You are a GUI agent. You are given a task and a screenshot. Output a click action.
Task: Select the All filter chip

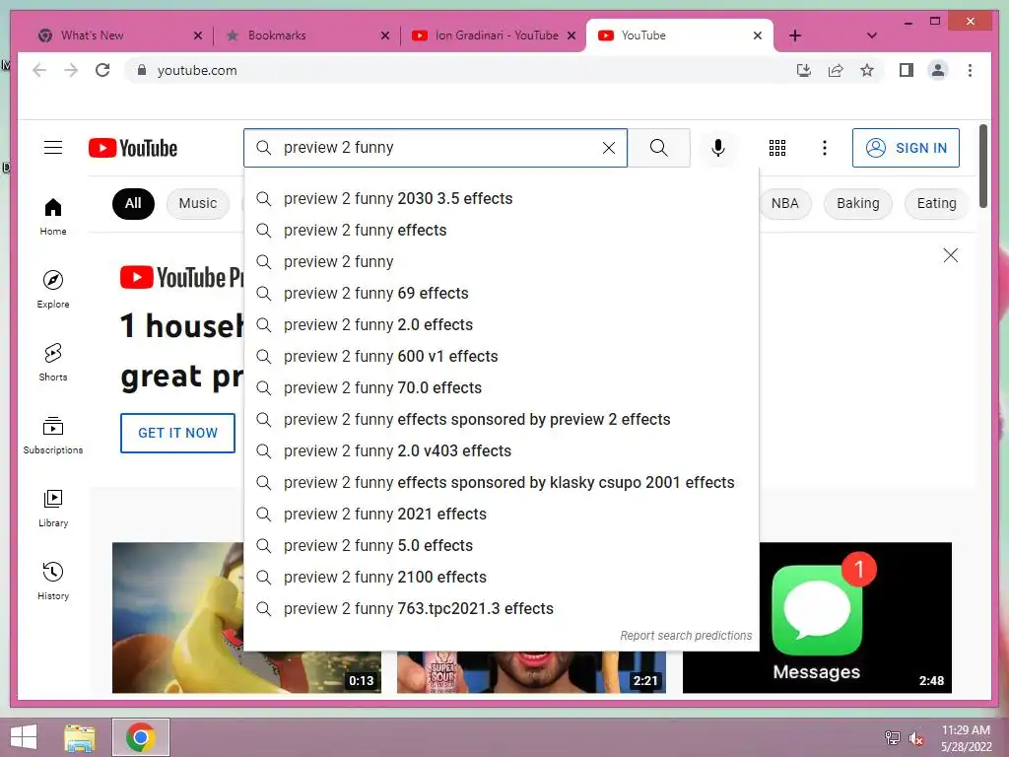(133, 203)
